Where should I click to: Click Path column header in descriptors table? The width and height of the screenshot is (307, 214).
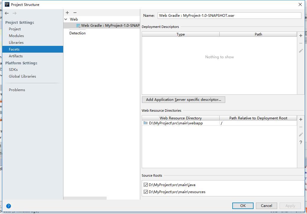(x=258, y=34)
